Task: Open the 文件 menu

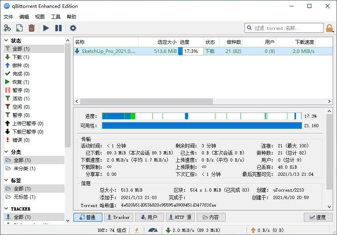Action: (x=8, y=17)
